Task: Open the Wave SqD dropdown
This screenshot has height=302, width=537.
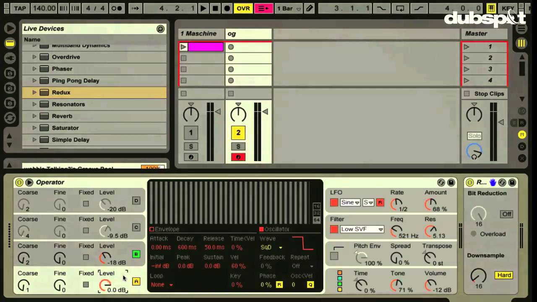Action: point(271,247)
